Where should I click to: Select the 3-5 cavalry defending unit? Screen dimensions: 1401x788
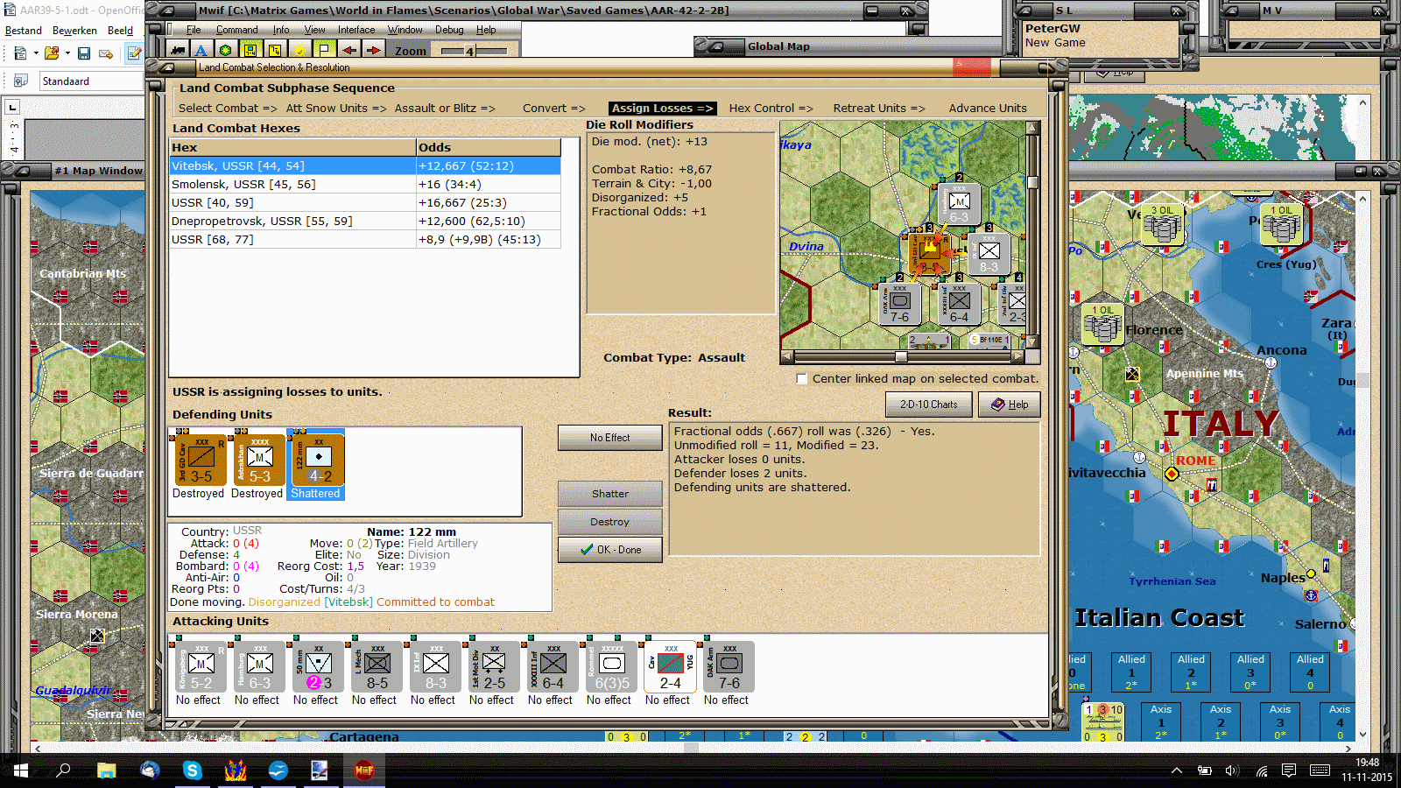pyautogui.click(x=201, y=460)
